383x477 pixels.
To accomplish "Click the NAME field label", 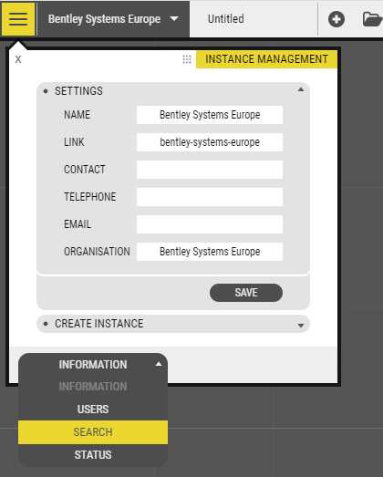I will (77, 115).
